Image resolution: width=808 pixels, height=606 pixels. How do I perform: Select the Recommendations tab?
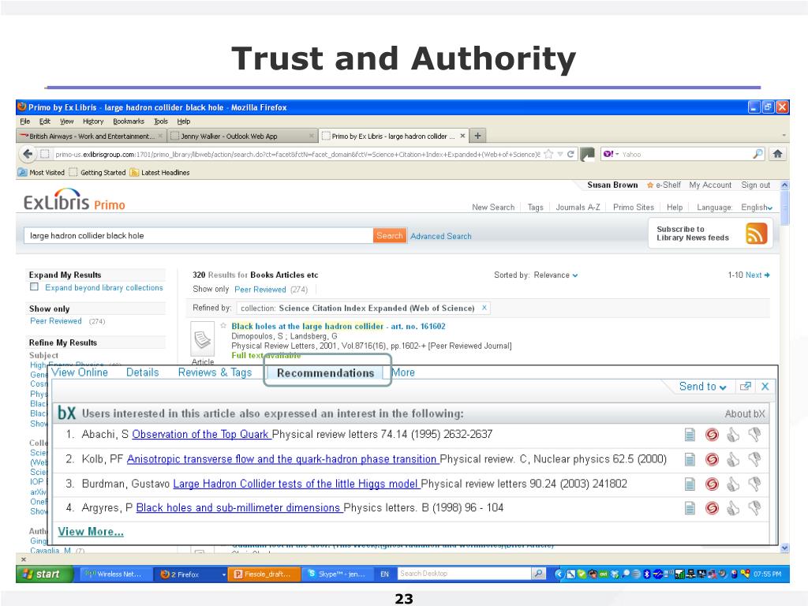326,373
